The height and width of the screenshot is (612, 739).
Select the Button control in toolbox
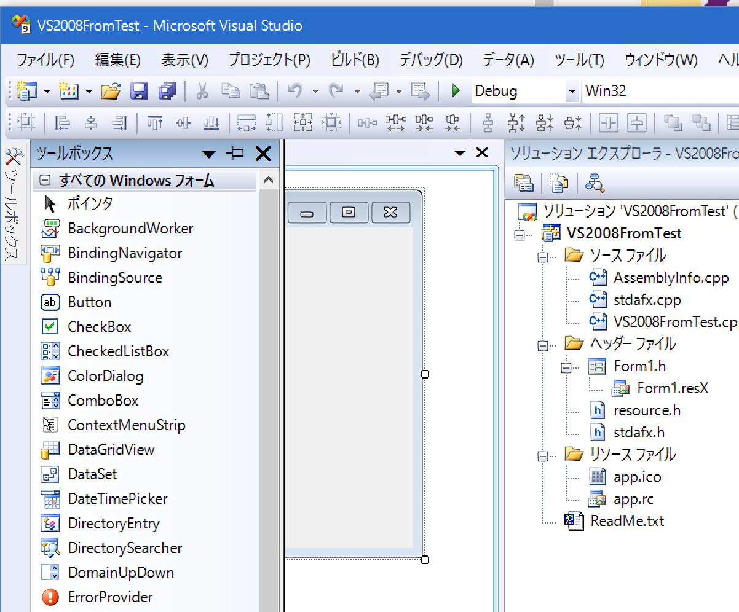click(x=90, y=302)
